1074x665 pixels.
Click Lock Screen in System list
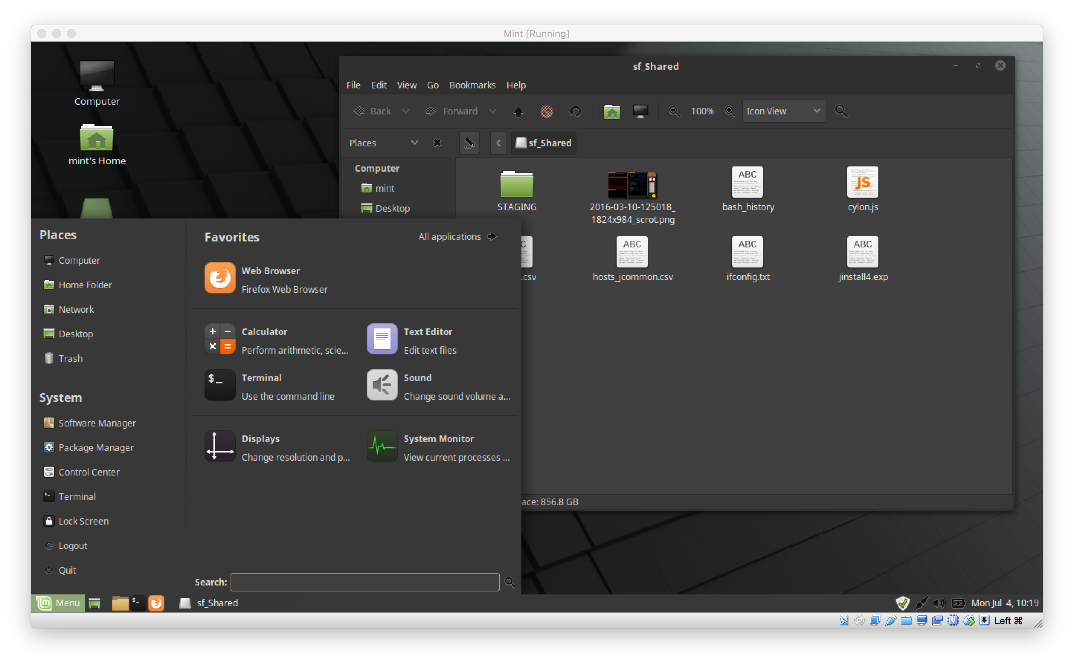(76, 521)
